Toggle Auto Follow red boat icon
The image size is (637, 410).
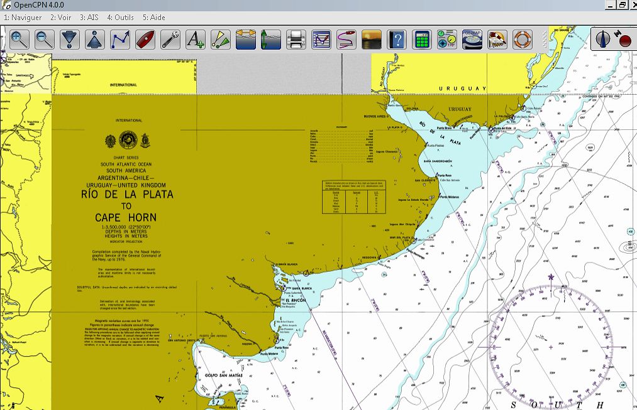[x=145, y=40]
